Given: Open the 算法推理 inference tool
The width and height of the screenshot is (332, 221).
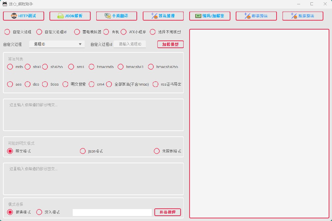Looking at the screenshot, I should pos(163,16).
